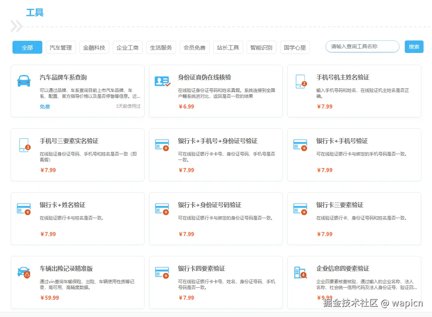This screenshot has height=317, width=432.
Task: Switch to the 汽车管理 category tab
Action: click(60, 47)
